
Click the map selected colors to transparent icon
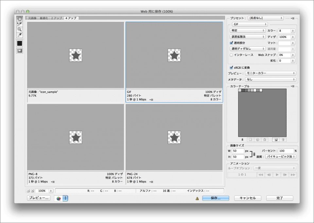(x=250, y=140)
